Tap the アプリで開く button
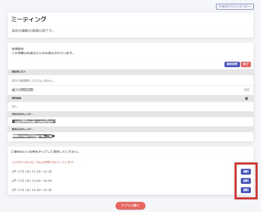This screenshot has width=261, height=212. pyautogui.click(x=130, y=206)
